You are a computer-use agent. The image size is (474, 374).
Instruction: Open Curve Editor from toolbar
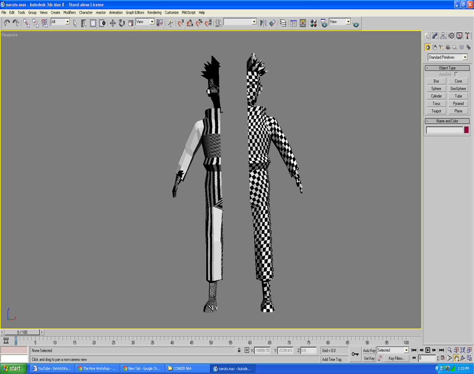(x=293, y=23)
